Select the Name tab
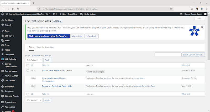 31,47
